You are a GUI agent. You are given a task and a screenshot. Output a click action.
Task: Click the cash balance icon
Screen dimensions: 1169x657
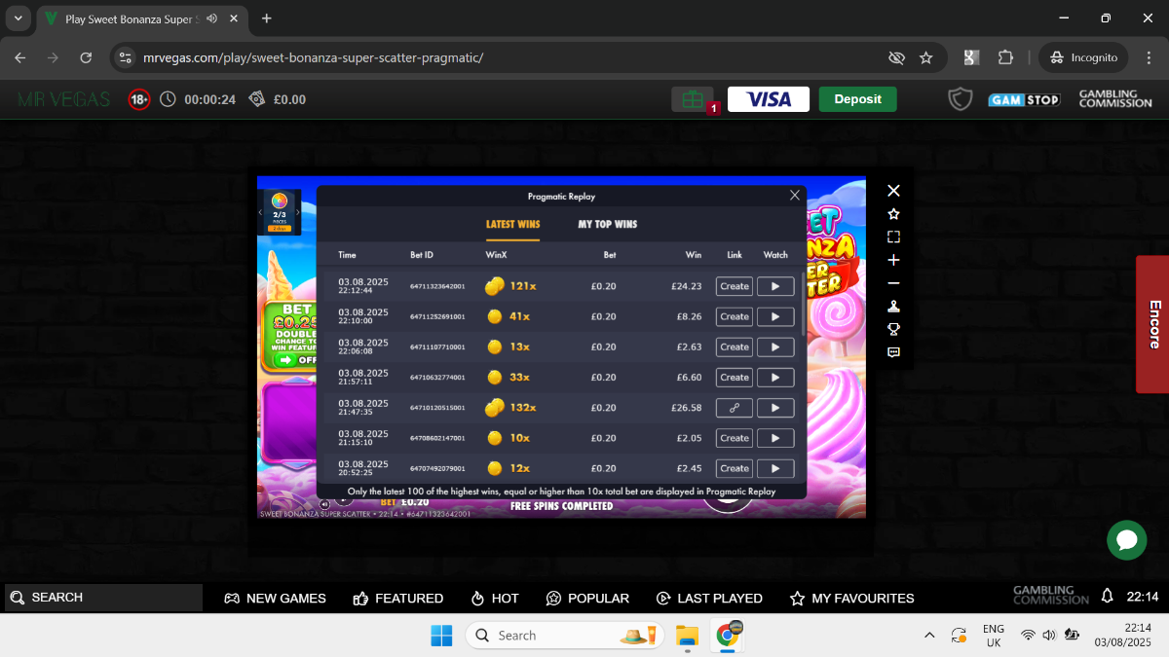pos(257,99)
